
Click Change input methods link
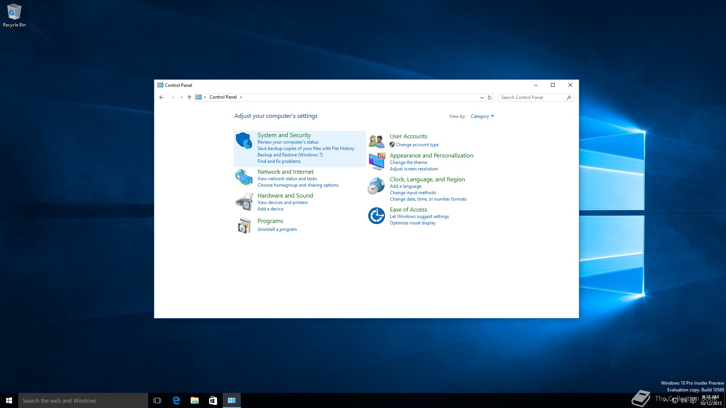(x=413, y=193)
